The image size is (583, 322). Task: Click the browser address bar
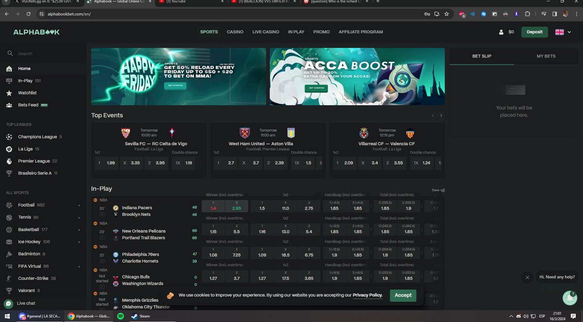(x=233, y=14)
